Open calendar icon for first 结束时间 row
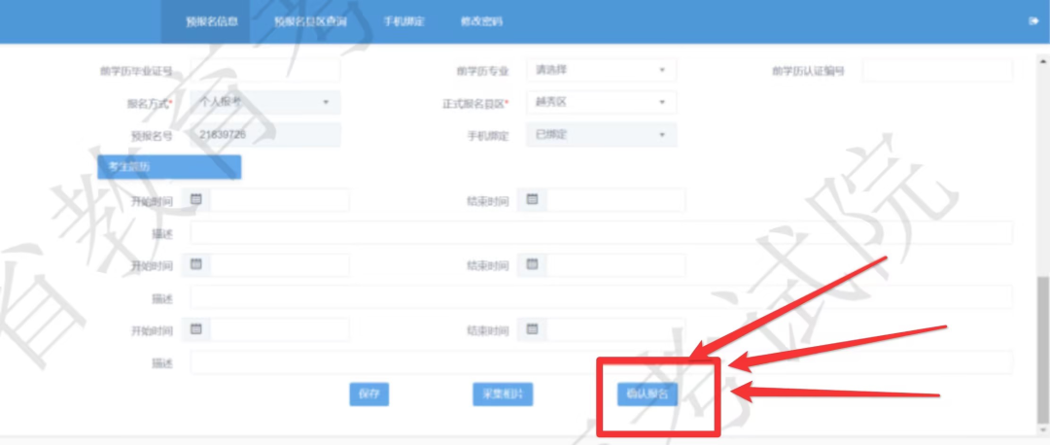This screenshot has height=445, width=1050. (x=532, y=199)
